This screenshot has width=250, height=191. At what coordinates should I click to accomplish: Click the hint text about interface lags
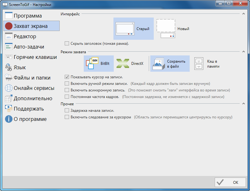coord(179,90)
